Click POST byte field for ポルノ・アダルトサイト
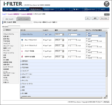 [x=74, y=40]
